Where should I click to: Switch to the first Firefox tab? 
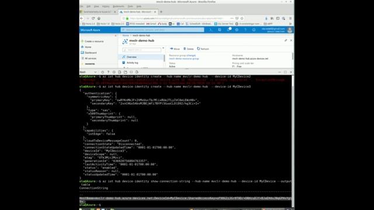click(98, 12)
